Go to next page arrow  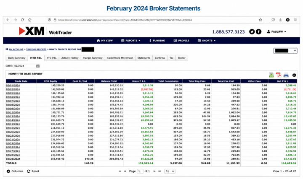point(154,171)
